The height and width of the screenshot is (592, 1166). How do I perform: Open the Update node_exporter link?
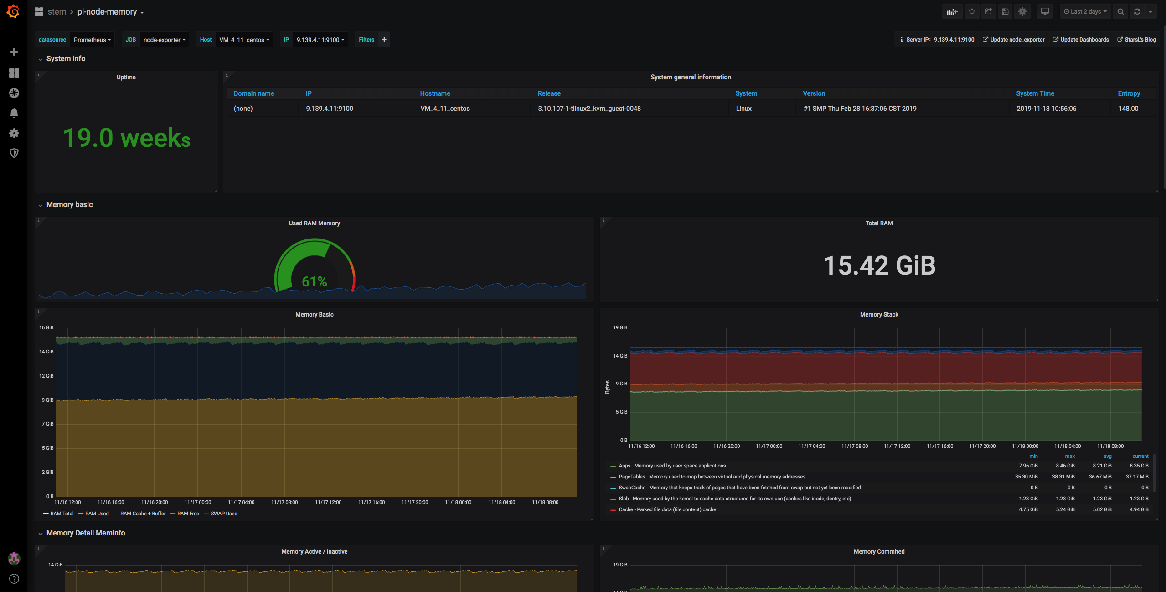[x=1017, y=40]
